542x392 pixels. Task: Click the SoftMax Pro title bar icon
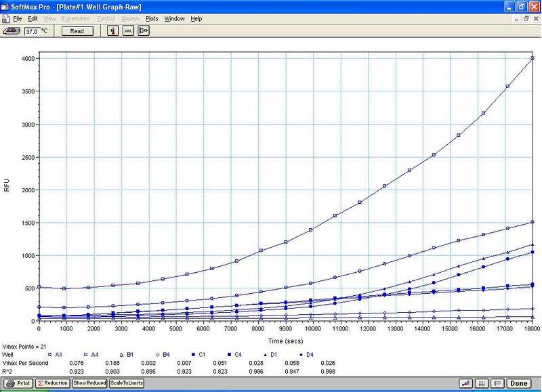pos(5,7)
